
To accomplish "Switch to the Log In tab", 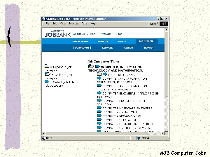I will click(x=122, y=41).
